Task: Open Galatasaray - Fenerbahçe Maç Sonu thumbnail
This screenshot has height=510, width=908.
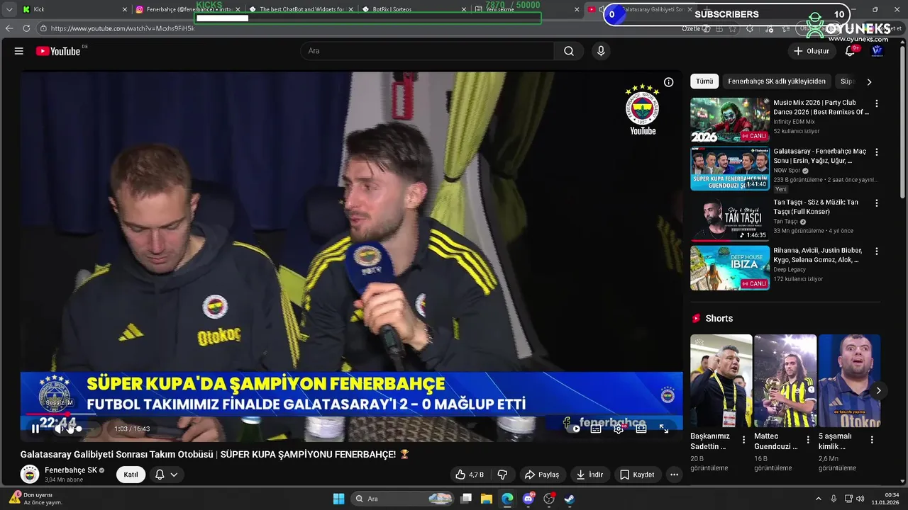Action: point(730,169)
